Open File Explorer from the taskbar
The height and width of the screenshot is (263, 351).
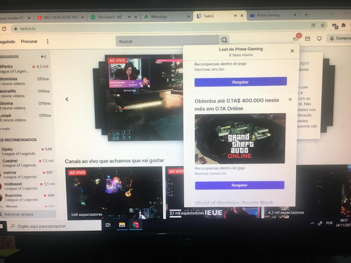click(122, 225)
